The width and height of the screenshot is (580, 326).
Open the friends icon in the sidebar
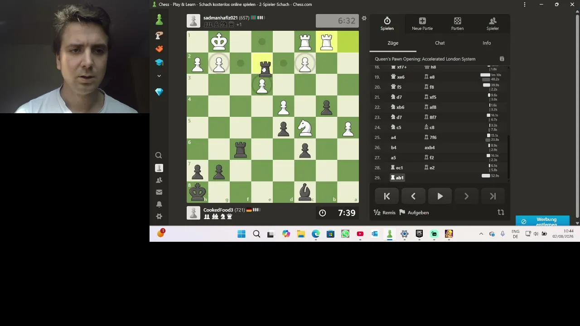click(x=159, y=180)
